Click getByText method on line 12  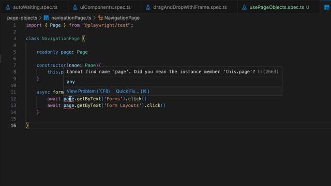click(x=89, y=99)
